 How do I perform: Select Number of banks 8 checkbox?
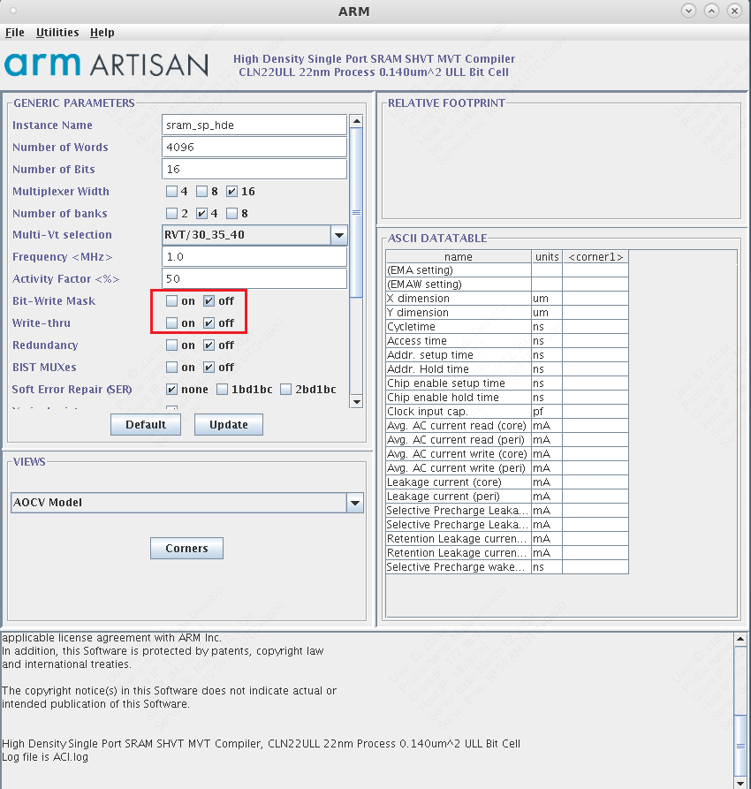[x=231, y=214]
